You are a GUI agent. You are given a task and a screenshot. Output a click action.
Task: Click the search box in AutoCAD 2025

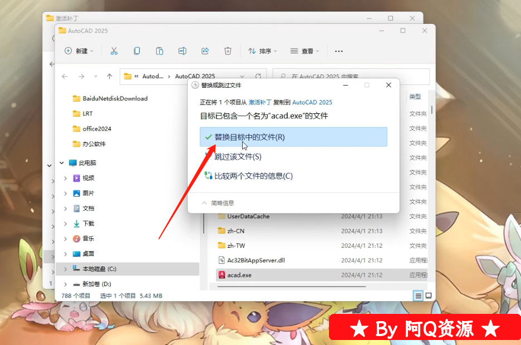[351, 76]
